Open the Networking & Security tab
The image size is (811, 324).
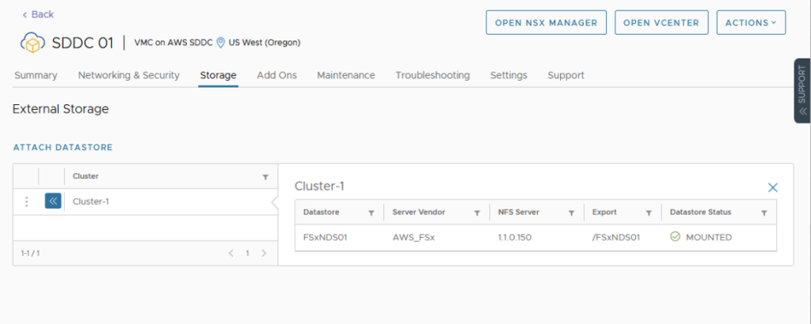[129, 75]
